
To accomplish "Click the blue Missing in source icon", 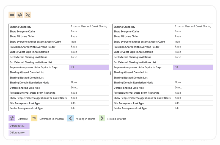I will (x=70, y=118).
